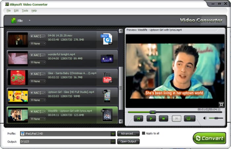Click the tablet format icon for wonderful tonight.mp4
This screenshot has height=149, width=231.
click(x=107, y=59)
